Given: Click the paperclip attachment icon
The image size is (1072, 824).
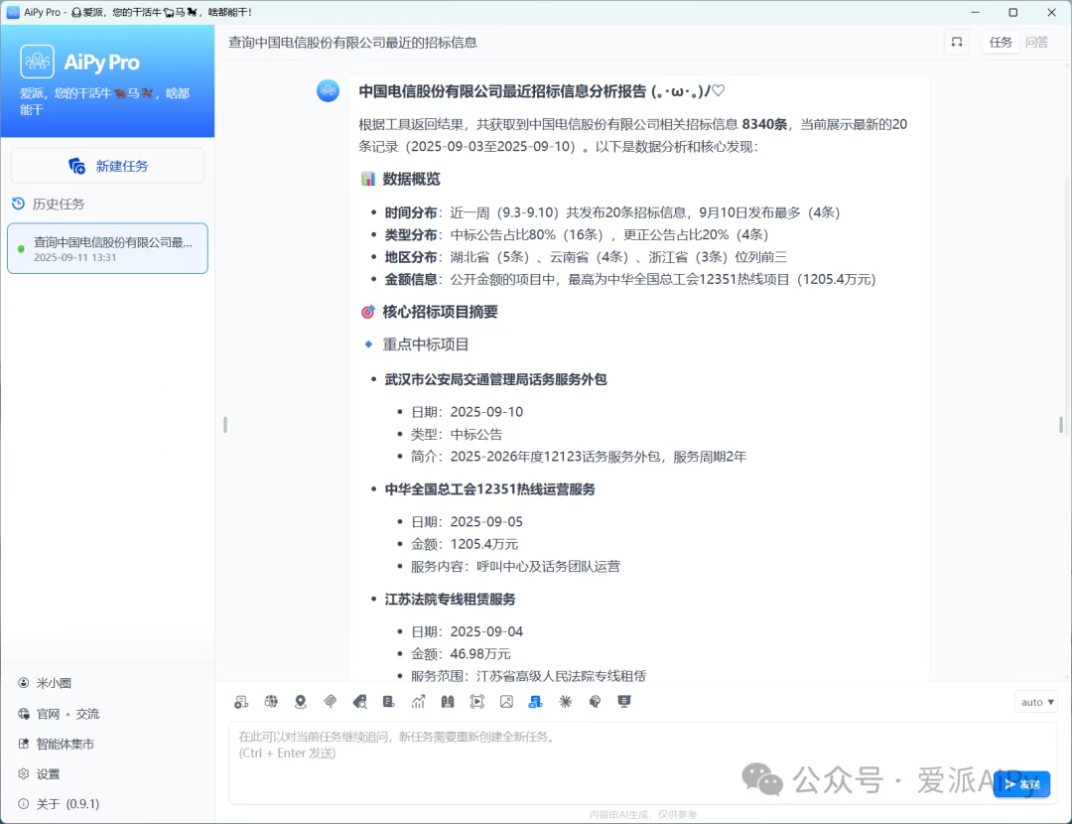Looking at the screenshot, I should [x=331, y=702].
